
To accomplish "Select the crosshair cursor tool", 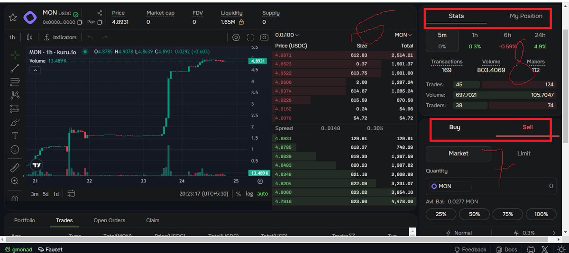I will coord(15,54).
